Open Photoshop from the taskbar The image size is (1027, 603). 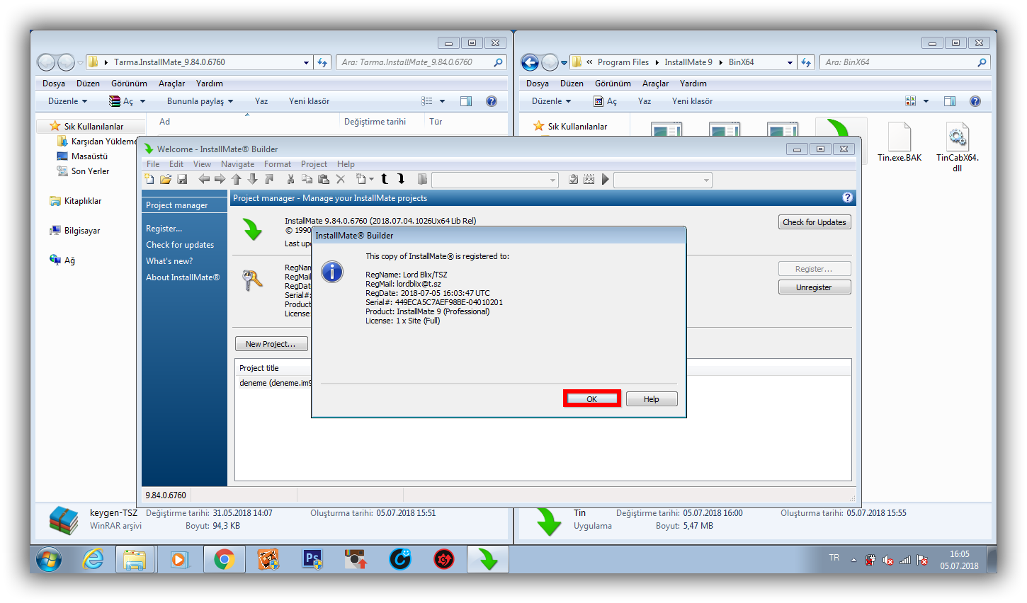(312, 560)
